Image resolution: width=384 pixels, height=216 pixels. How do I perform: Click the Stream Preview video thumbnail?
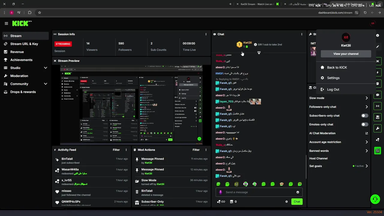[x=131, y=105]
